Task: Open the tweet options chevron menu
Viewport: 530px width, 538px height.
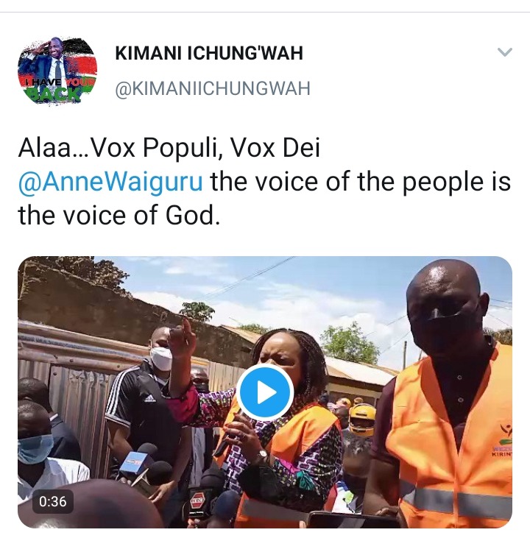Action: point(504,52)
